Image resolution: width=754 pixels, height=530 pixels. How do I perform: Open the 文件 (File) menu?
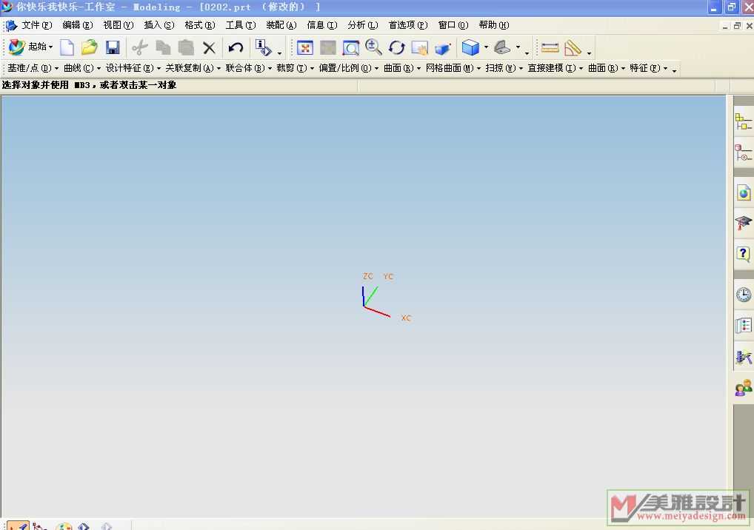pos(36,25)
